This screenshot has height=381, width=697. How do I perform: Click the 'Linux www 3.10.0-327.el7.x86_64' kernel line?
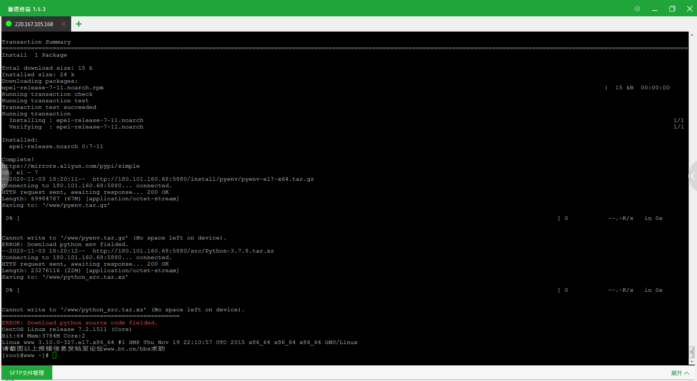click(x=180, y=342)
